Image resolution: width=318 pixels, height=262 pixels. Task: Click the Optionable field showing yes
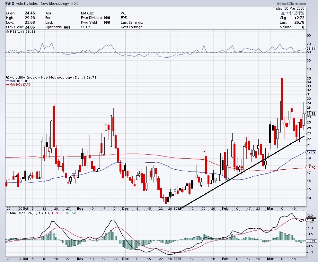[67, 27]
